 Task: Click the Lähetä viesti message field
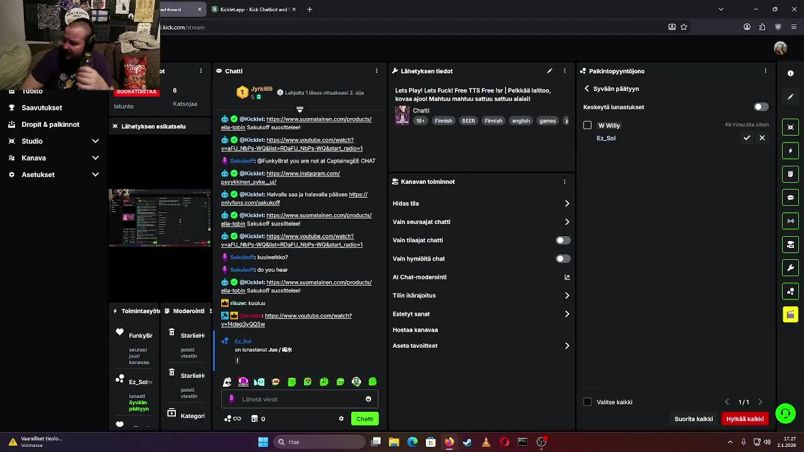point(300,399)
